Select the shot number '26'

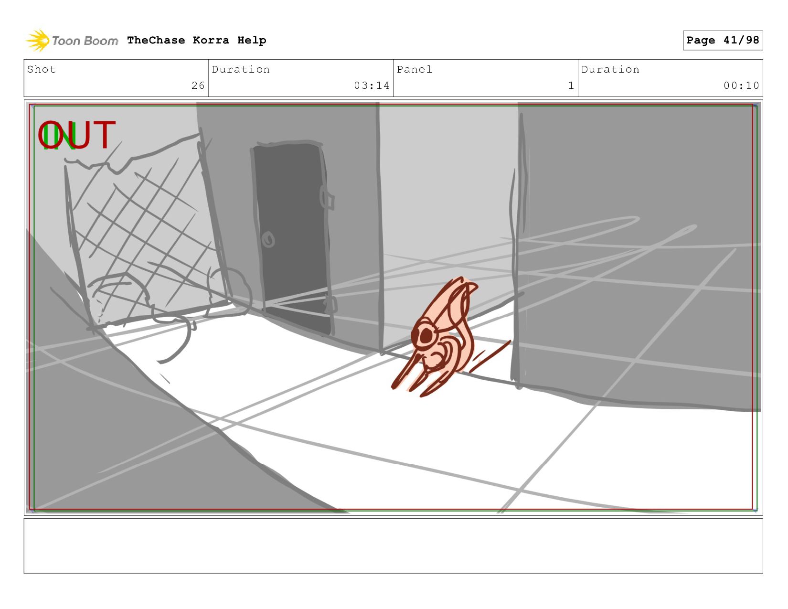198,85
